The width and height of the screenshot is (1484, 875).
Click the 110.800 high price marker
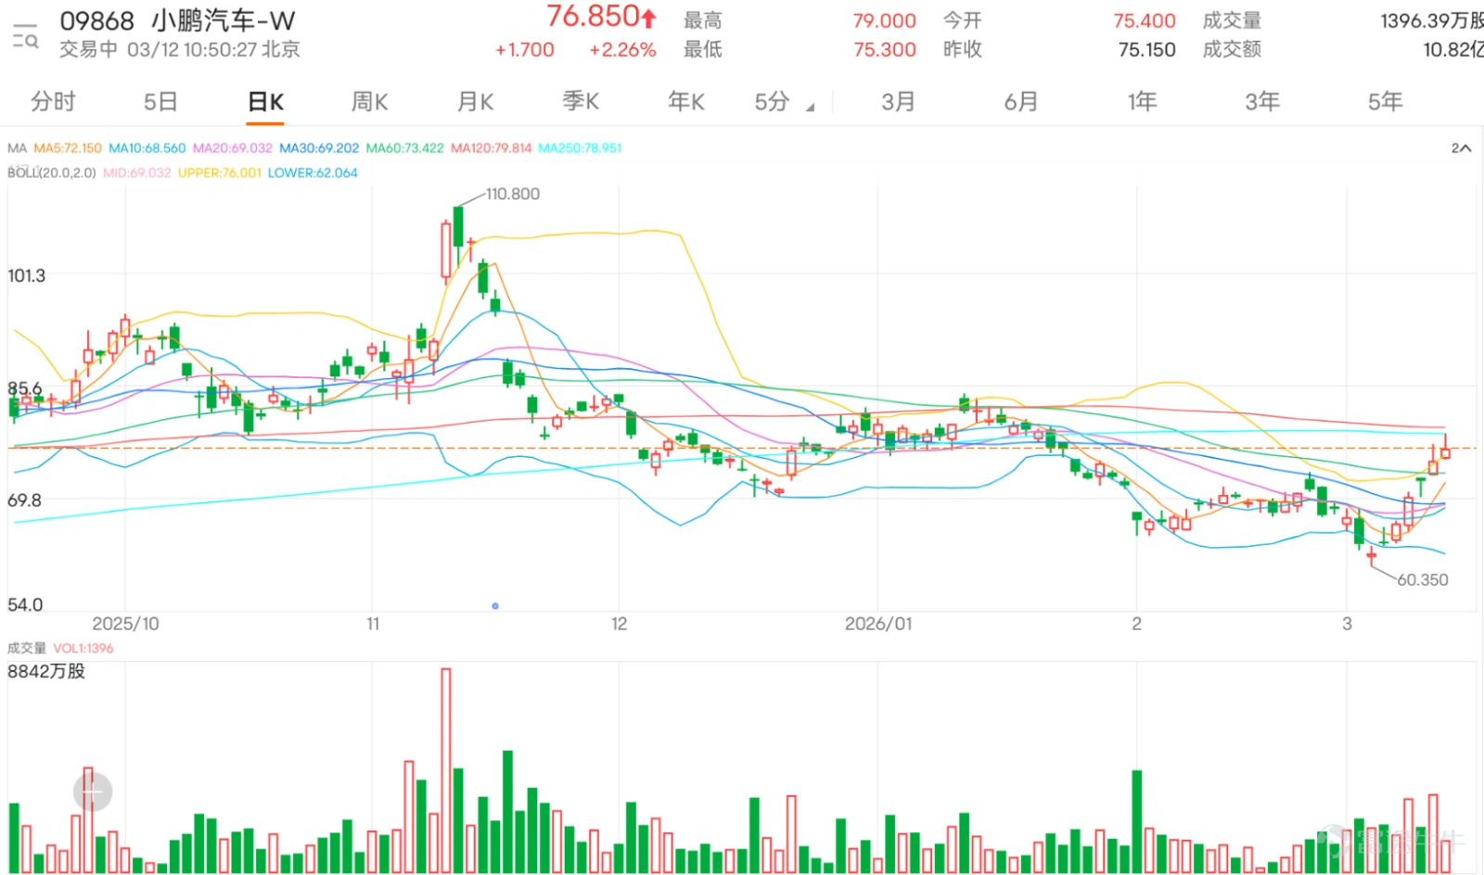coord(512,194)
